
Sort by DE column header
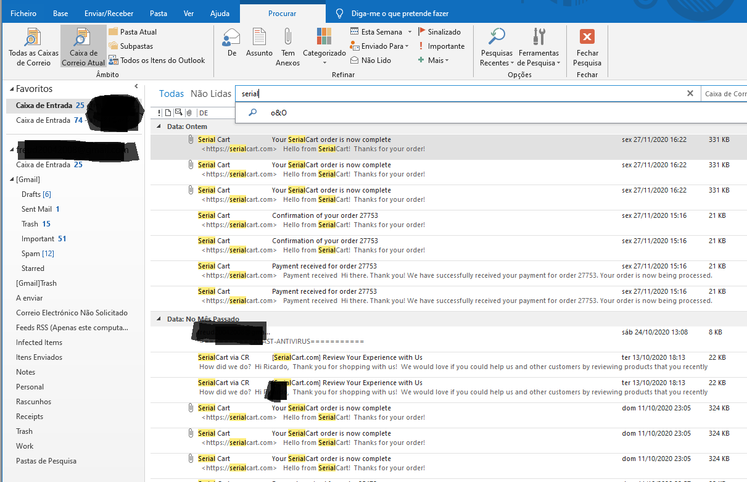pos(204,113)
